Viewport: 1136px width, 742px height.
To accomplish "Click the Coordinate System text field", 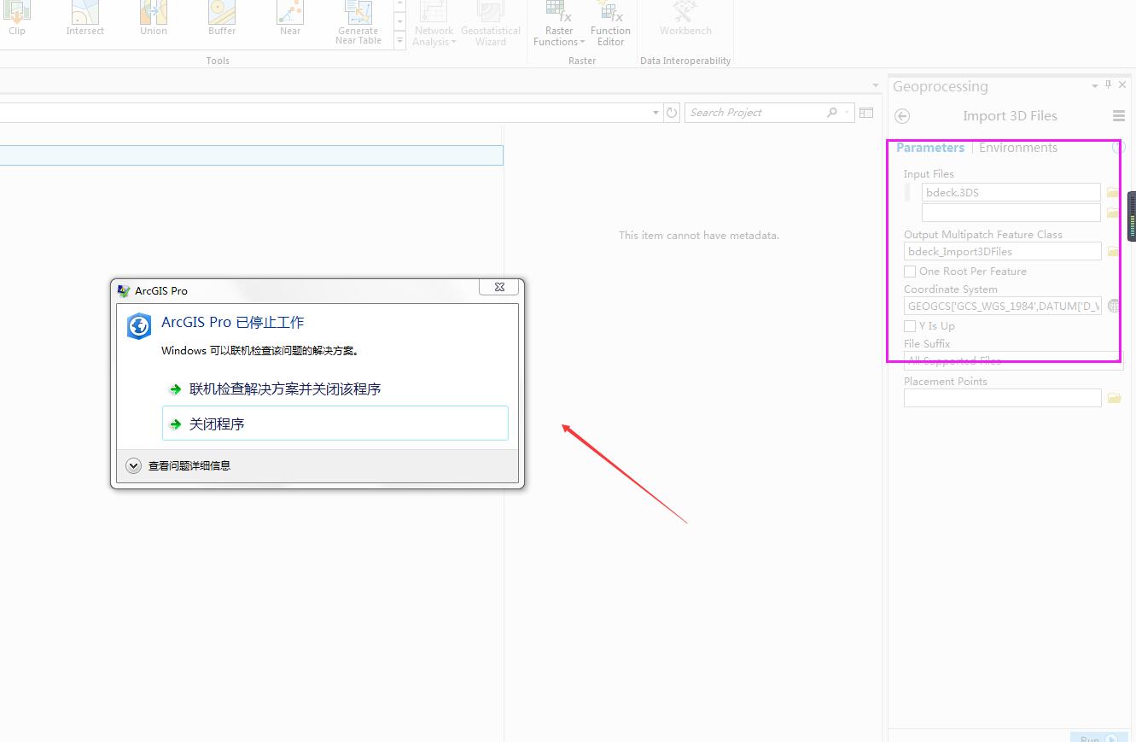I will point(1003,306).
